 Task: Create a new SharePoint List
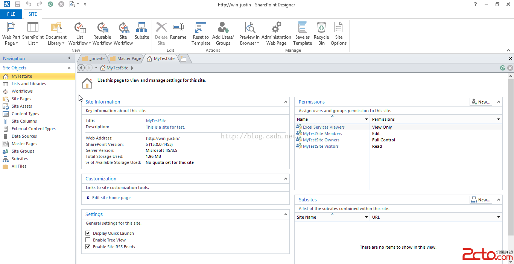(33, 34)
